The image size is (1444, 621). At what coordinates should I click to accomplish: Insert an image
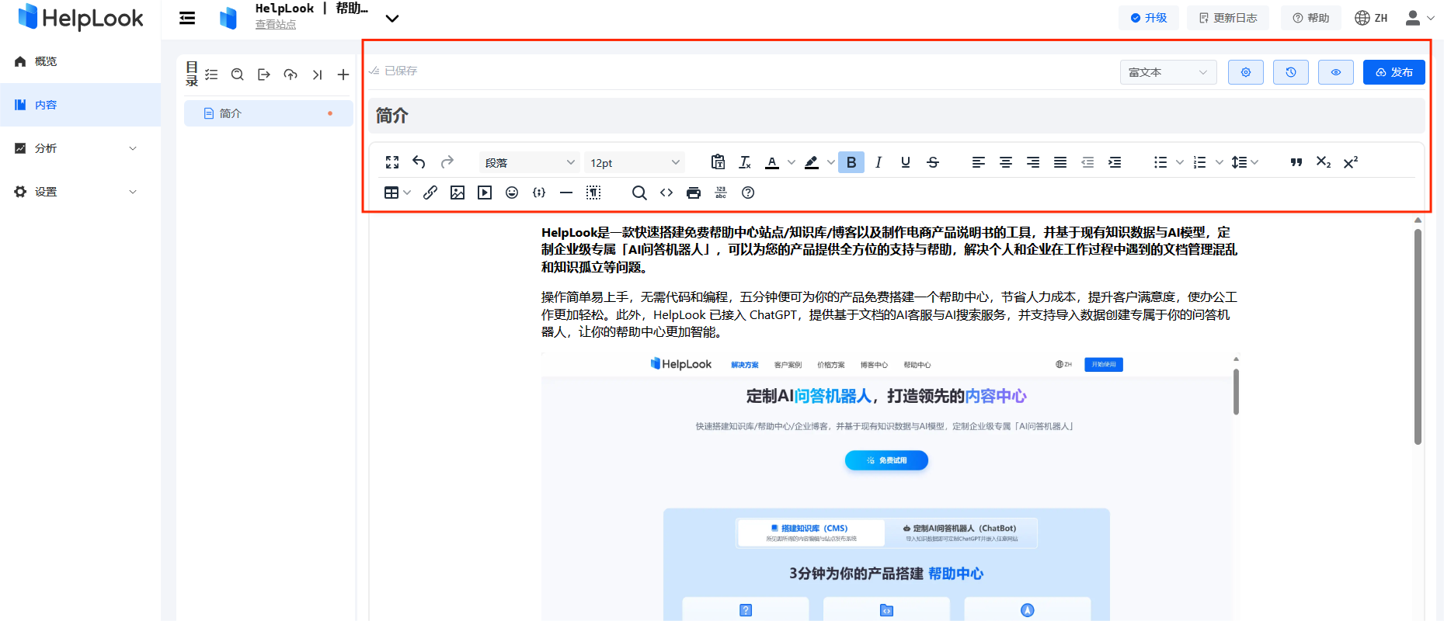click(x=458, y=193)
